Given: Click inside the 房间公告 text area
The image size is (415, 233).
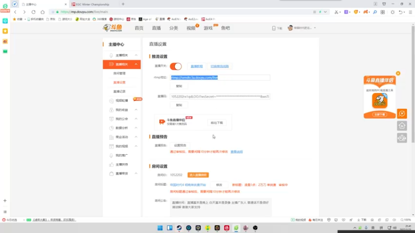Looking at the screenshot, I should click(221, 208).
